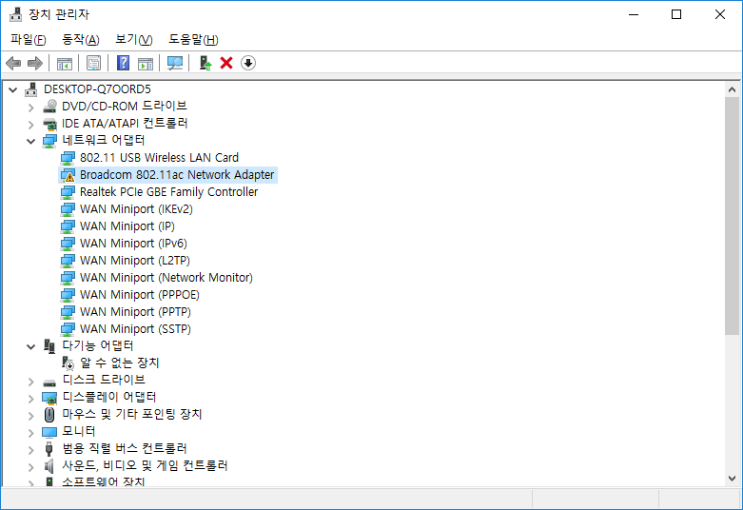Expand the 디스플레이 어댑터 category

click(x=30, y=399)
